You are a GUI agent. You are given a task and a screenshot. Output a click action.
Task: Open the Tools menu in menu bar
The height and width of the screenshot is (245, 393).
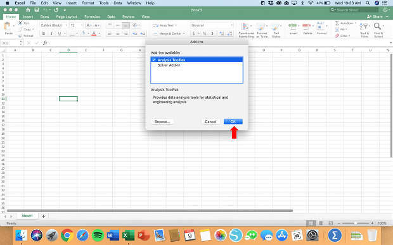coord(104,3)
